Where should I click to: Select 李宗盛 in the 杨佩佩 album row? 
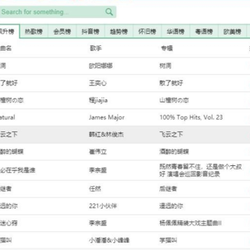98,223
